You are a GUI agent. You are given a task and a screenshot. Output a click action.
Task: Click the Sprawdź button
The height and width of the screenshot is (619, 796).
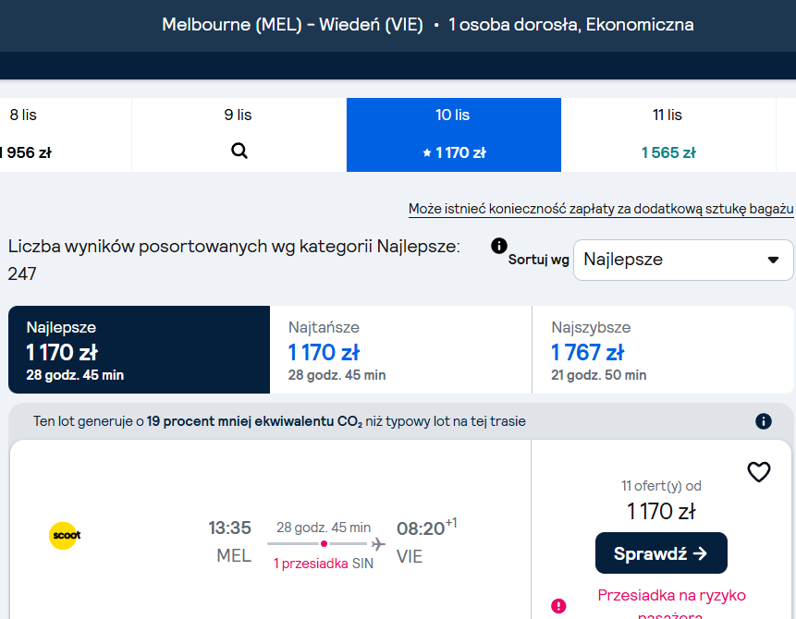click(x=661, y=553)
